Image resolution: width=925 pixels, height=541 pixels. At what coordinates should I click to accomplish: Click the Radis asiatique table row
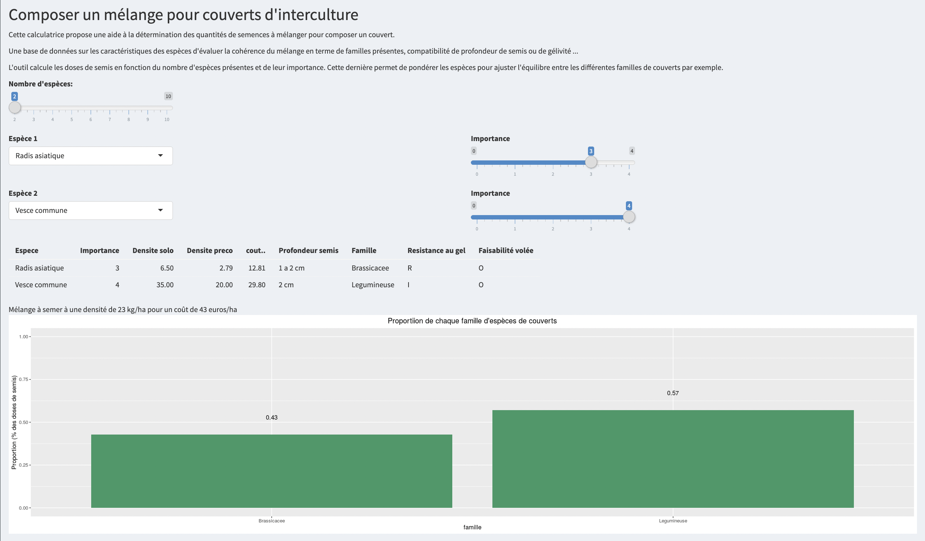point(39,268)
